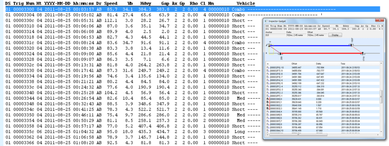
Task: Sort the Inspector list by Time header
Action: pyautogui.click(x=359, y=64)
